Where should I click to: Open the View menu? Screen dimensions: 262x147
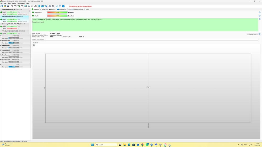tap(9, 3)
